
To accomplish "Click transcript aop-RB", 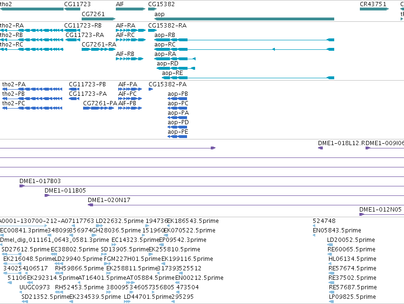I will 244,40.
